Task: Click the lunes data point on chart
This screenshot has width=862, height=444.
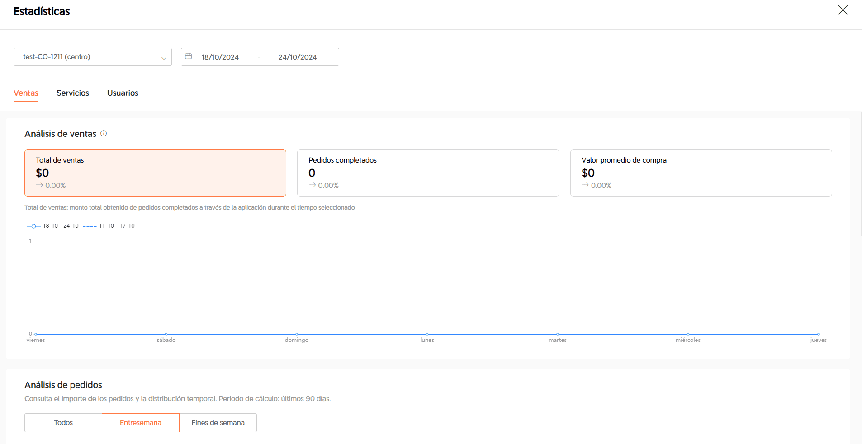Action: (427, 334)
